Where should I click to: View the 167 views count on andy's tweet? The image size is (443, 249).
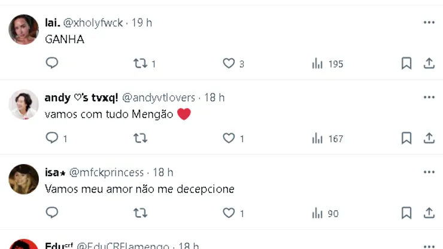click(x=327, y=138)
